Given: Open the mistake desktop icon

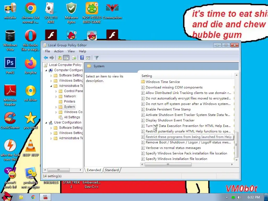Looking at the screenshot, I should (10, 11).
